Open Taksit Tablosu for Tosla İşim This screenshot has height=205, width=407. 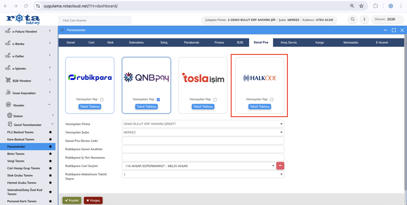pos(203,107)
